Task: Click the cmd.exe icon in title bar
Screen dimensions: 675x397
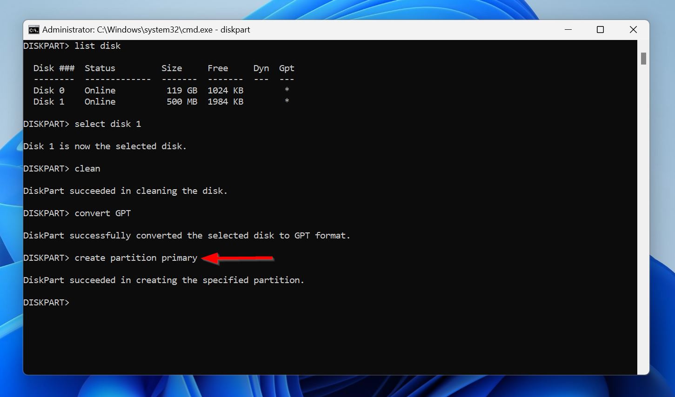Action: 33,29
